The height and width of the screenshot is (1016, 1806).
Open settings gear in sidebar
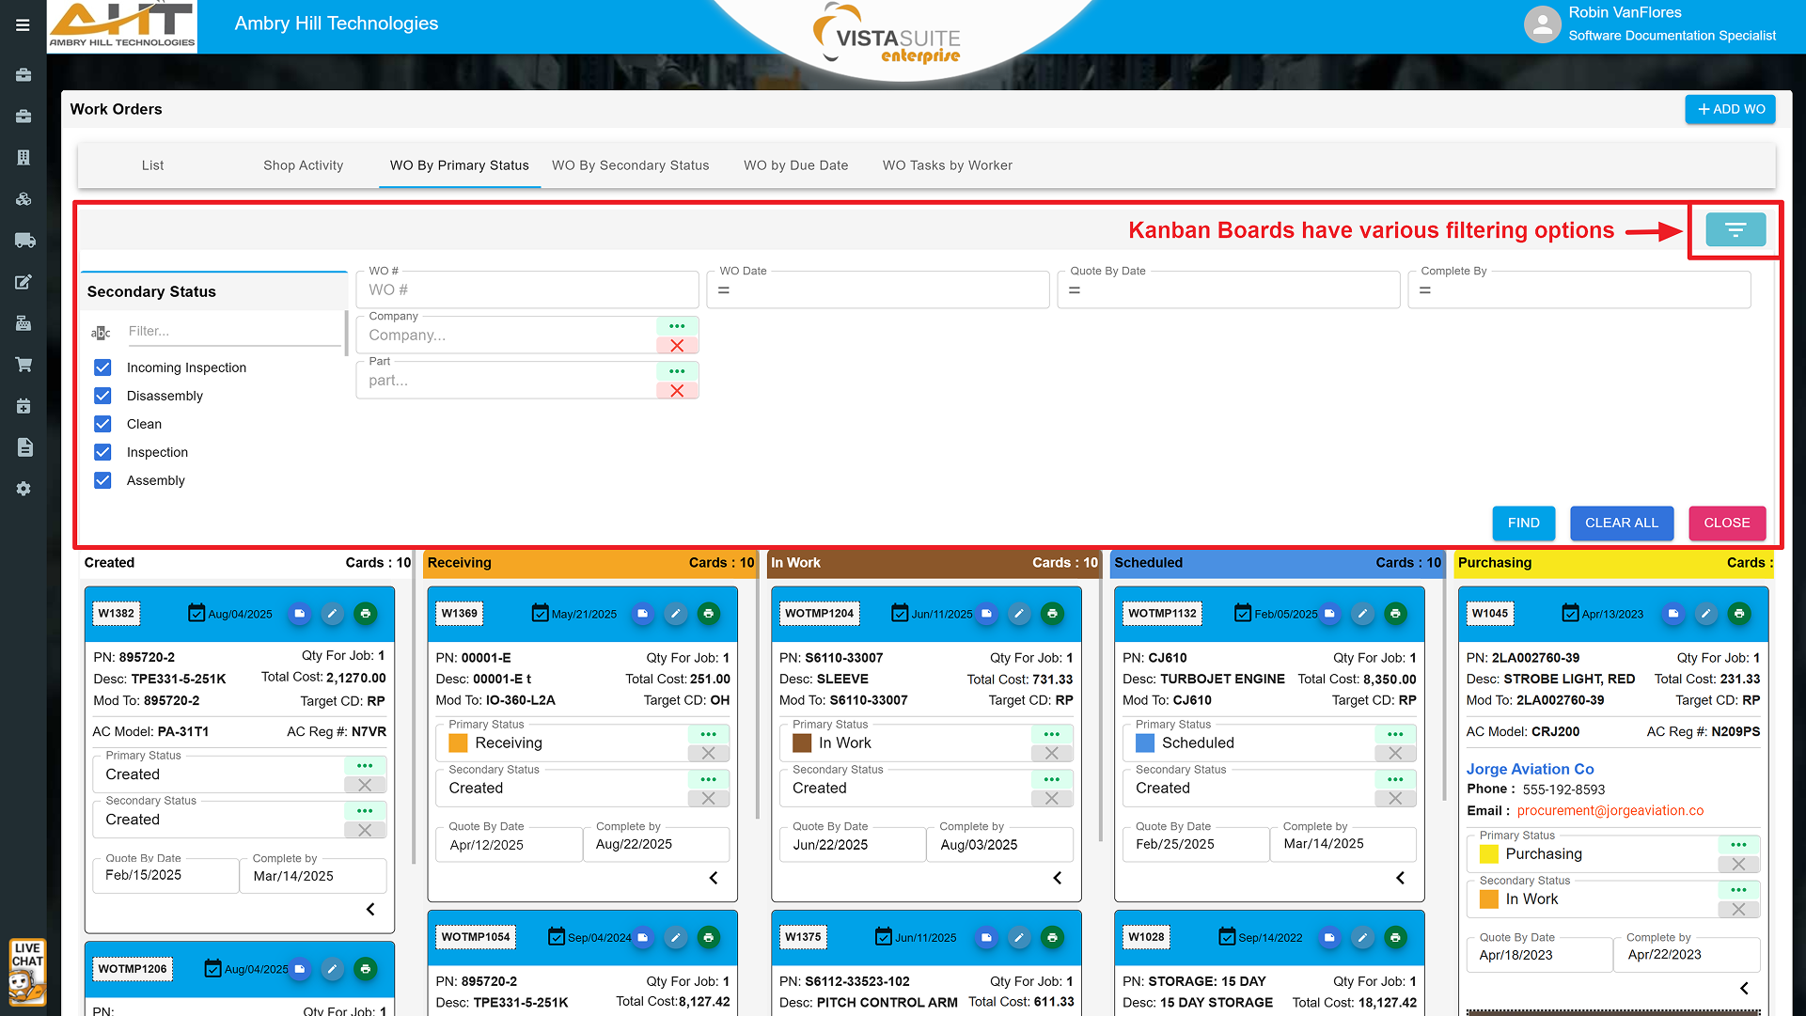[x=24, y=489]
